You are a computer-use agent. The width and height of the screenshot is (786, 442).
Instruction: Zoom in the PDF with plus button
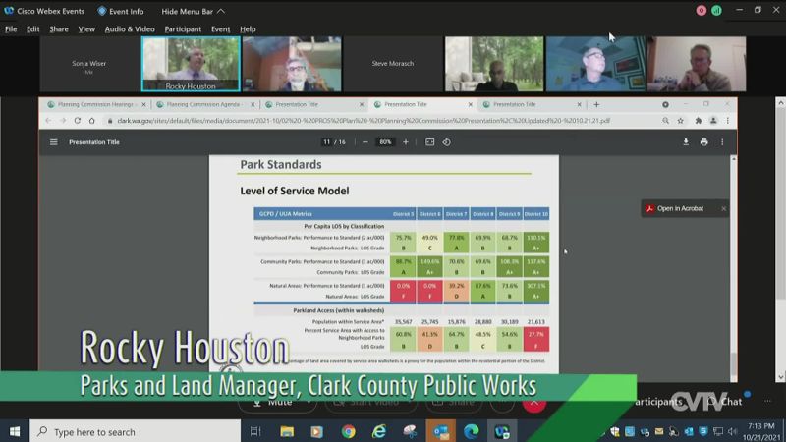(406, 142)
